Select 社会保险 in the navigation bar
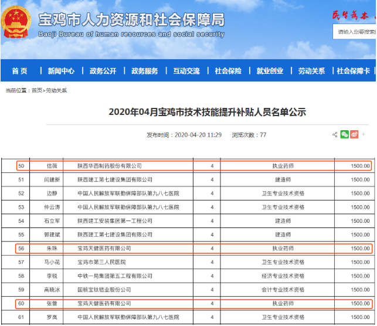 coord(228,71)
